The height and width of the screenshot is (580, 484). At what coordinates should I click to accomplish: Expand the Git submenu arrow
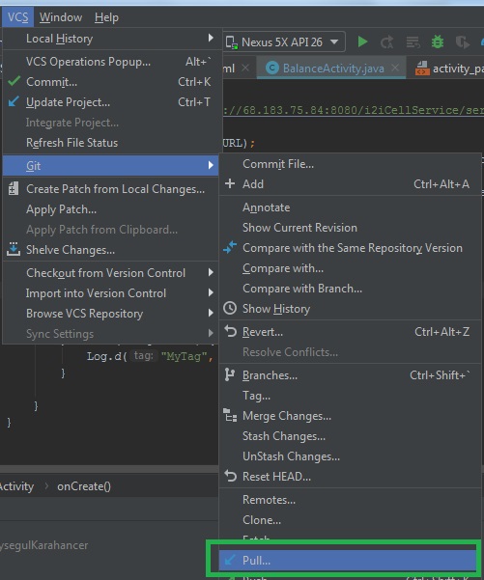[211, 165]
